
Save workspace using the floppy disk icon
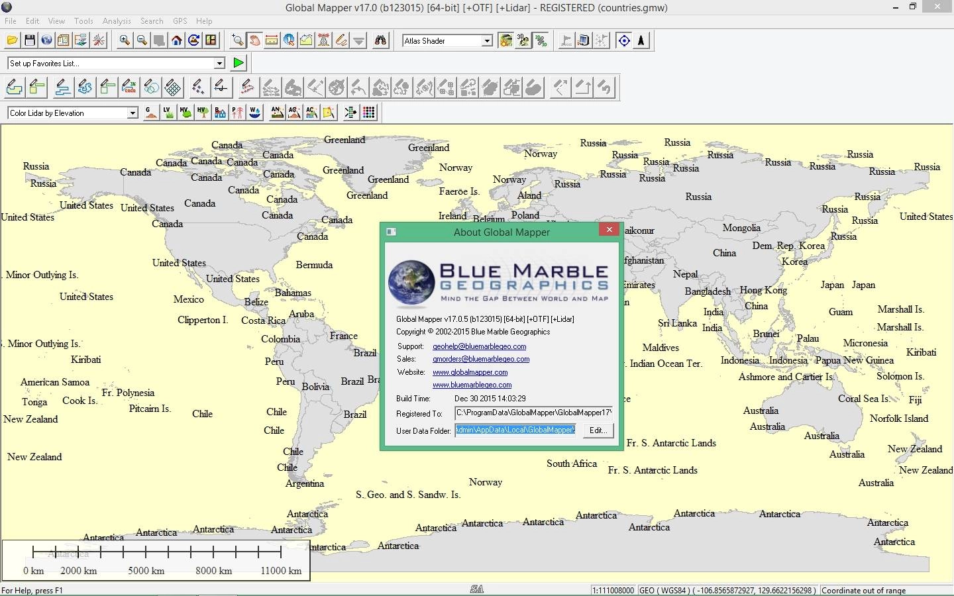(x=29, y=40)
